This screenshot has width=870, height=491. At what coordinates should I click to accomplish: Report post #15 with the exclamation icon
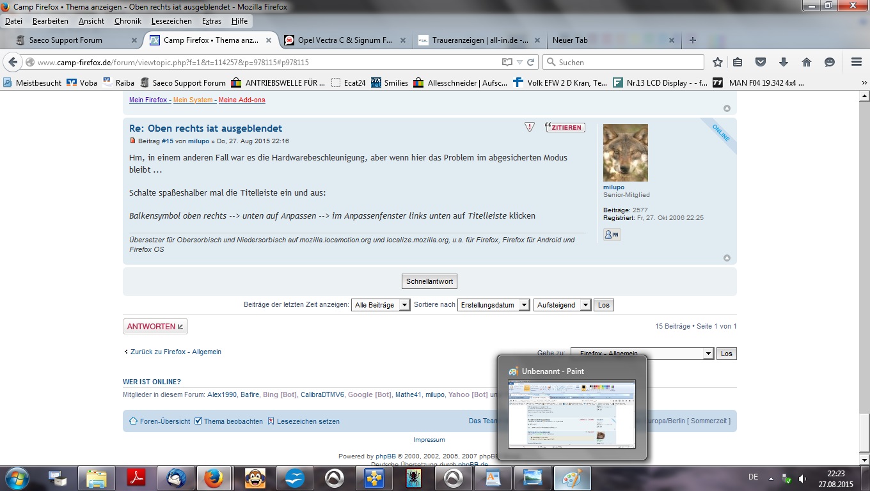click(x=529, y=127)
